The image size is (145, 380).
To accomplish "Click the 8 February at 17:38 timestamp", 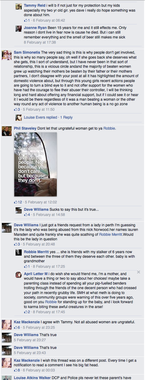I will coord(40,42).
